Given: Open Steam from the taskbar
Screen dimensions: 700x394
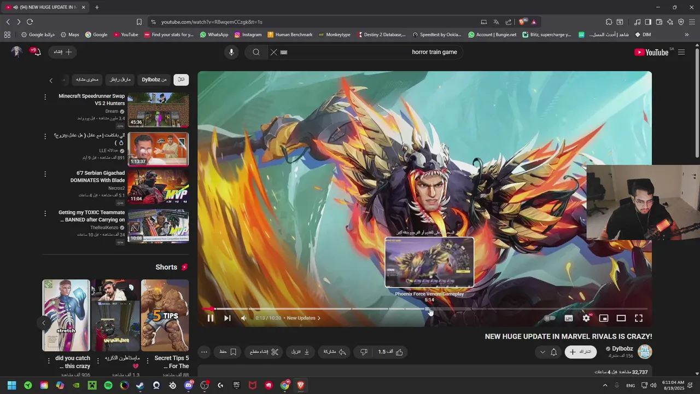Looking at the screenshot, I should click(x=140, y=385).
